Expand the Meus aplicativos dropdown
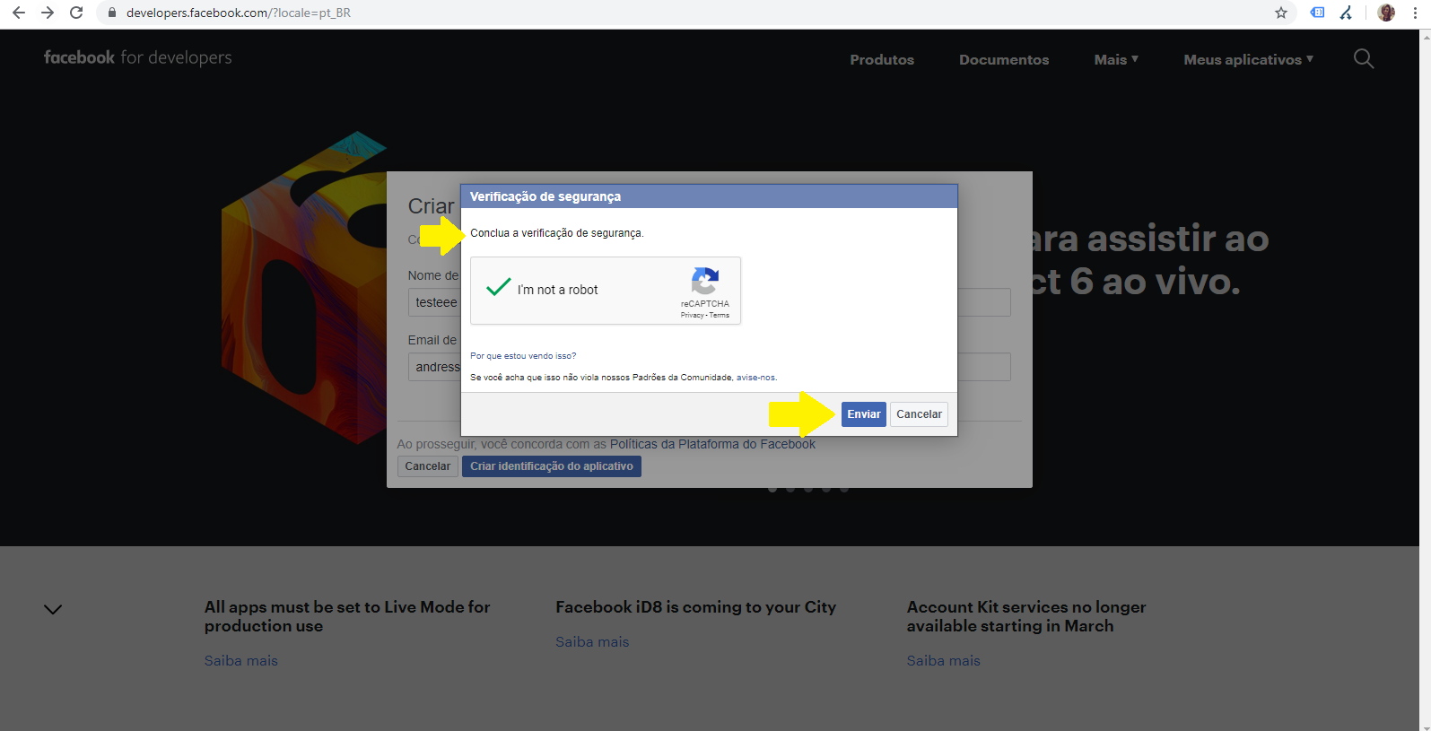1431x731 pixels. (1248, 59)
